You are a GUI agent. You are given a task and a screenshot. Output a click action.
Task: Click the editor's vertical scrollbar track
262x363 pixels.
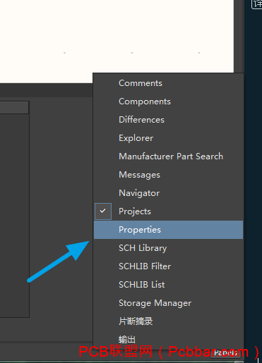[239, 37]
